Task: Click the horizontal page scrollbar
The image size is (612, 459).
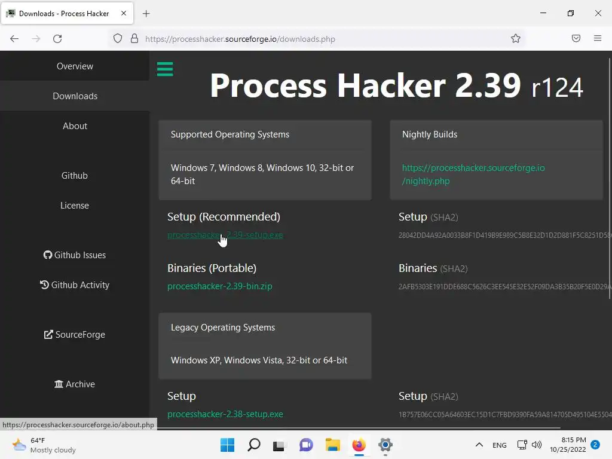Action: click(359, 428)
